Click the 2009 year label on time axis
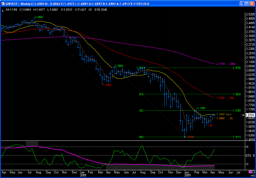This screenshot has width=256, height=178. (188, 175)
